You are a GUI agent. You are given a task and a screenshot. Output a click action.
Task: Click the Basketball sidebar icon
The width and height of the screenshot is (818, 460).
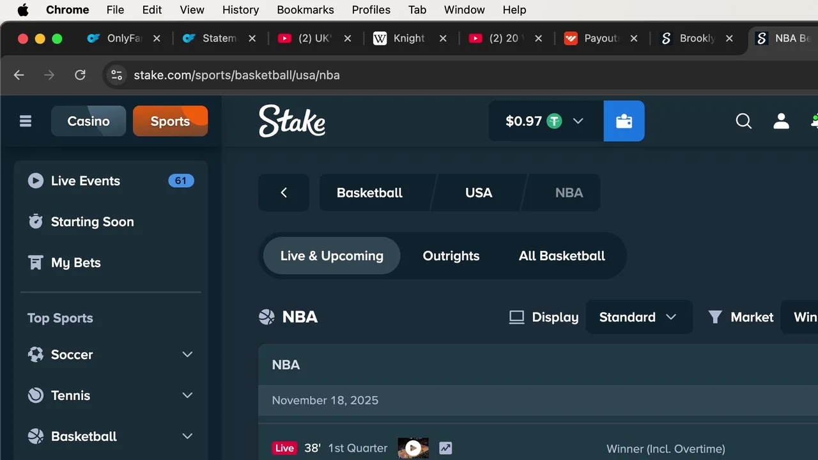pyautogui.click(x=36, y=436)
